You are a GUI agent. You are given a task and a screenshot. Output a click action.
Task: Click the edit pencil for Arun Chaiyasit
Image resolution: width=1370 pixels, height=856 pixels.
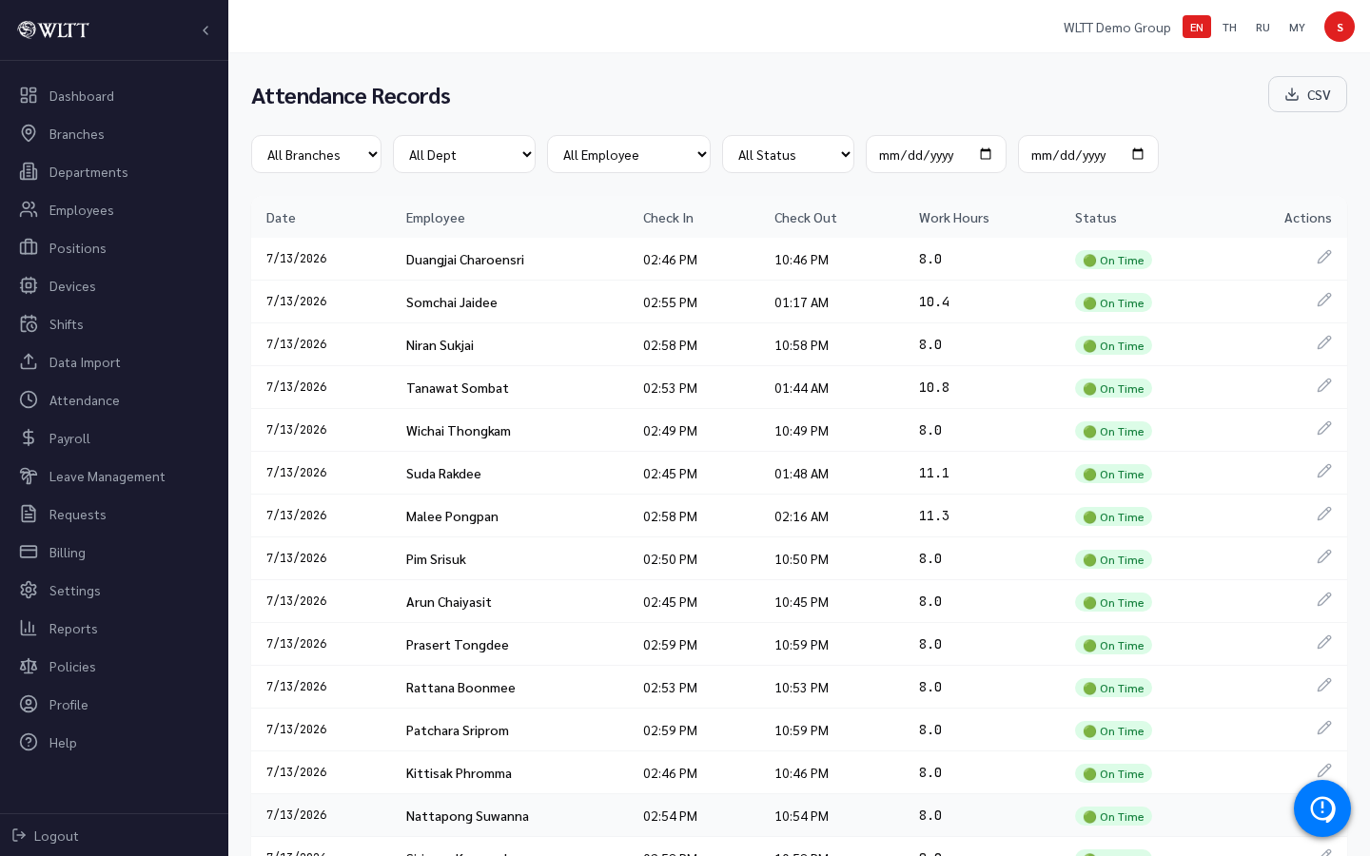(x=1324, y=599)
